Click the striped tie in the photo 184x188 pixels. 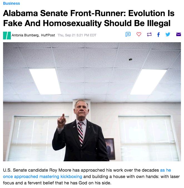pyautogui.click(x=80, y=133)
